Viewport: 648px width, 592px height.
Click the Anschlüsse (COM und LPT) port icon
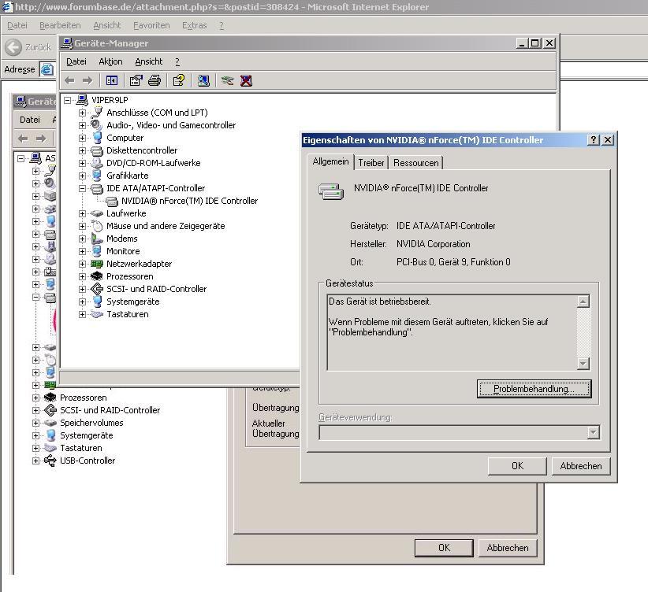coord(97,113)
